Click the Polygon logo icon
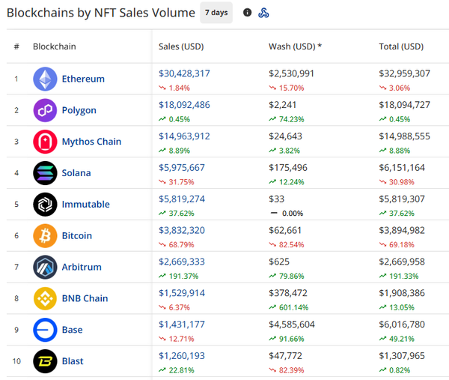This screenshot has height=380, width=449. click(x=45, y=110)
